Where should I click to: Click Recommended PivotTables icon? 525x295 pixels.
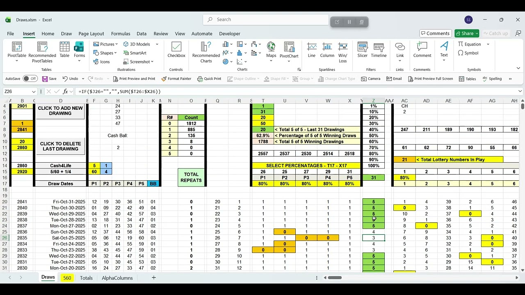(x=42, y=52)
